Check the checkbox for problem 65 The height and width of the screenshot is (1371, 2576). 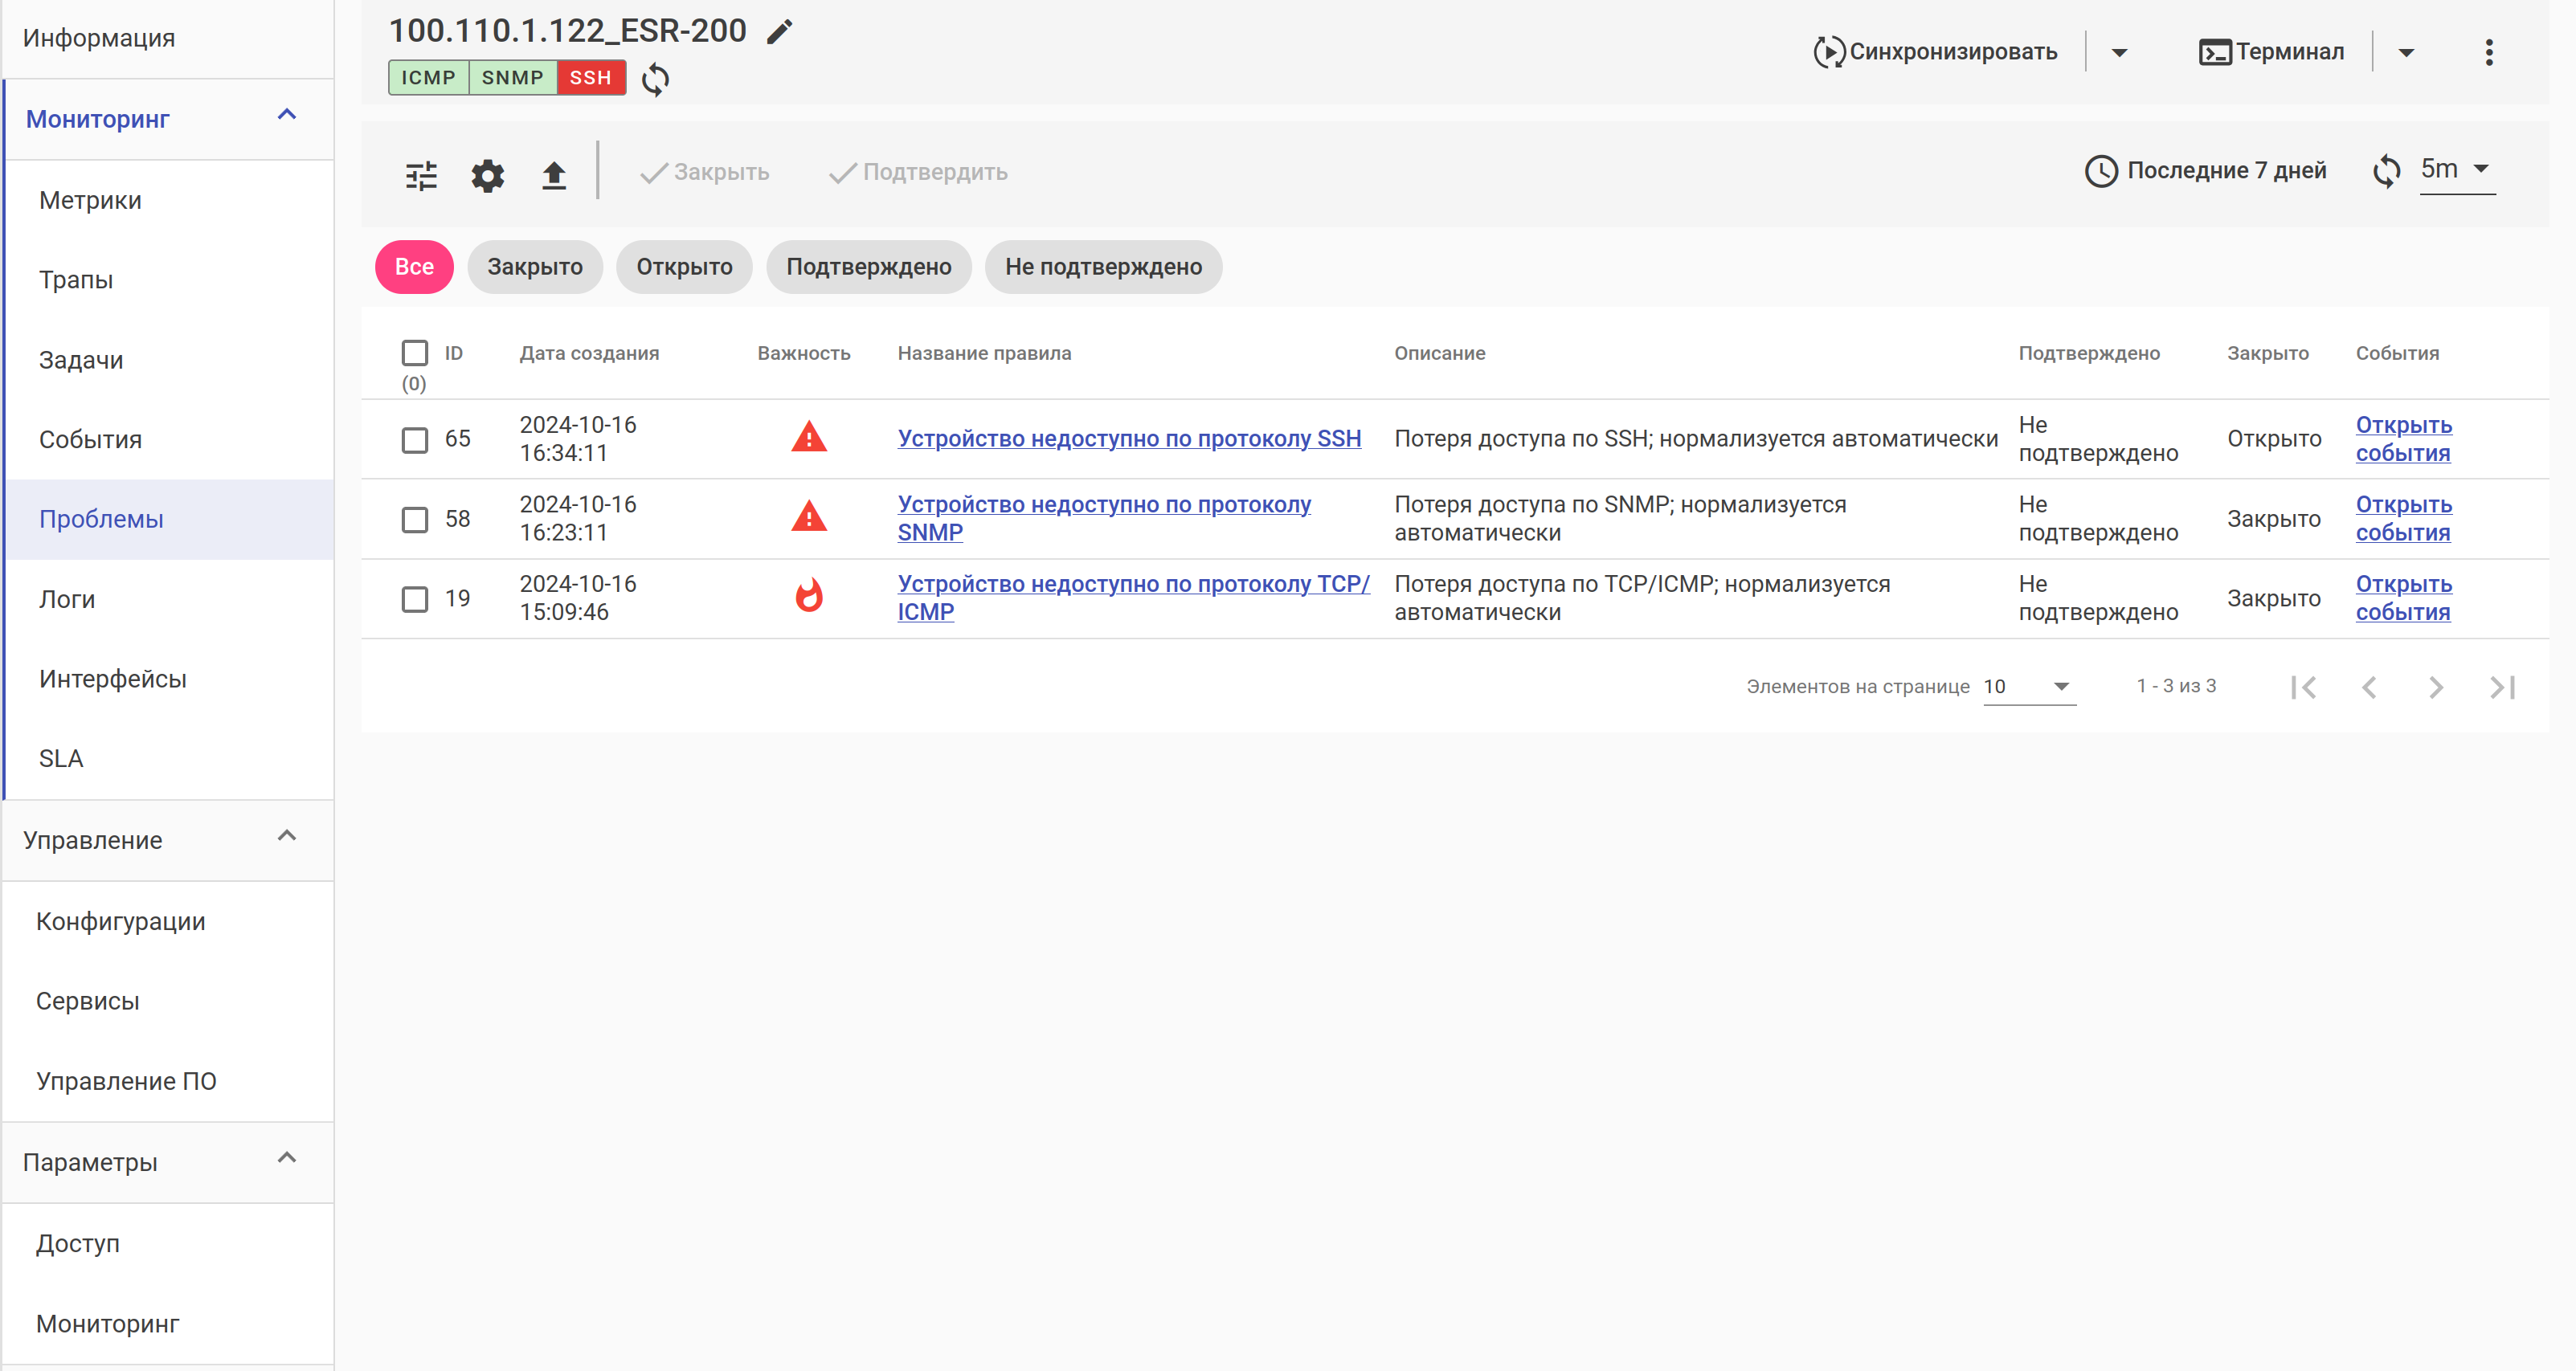[414, 439]
